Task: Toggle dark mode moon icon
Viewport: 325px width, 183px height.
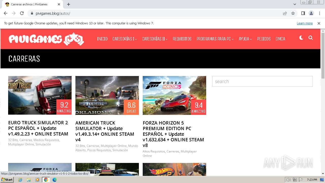Action: point(301,38)
